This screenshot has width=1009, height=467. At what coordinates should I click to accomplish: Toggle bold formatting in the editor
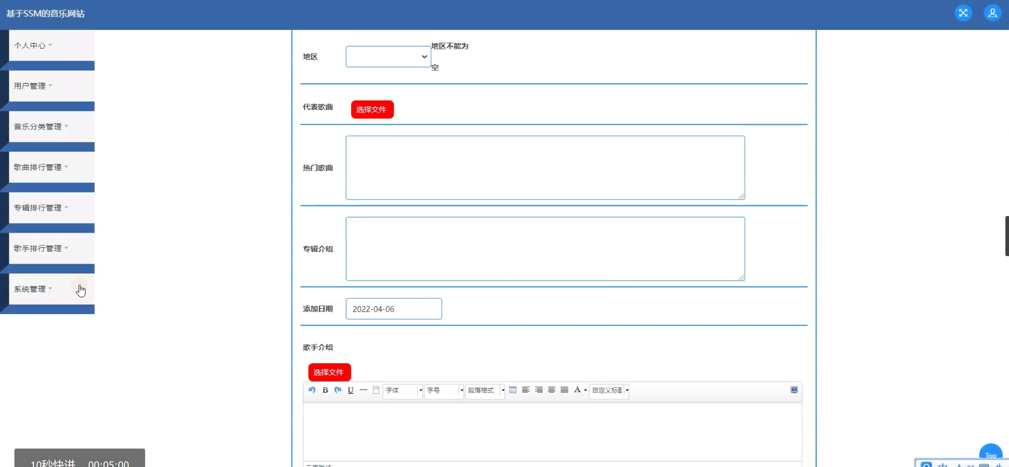(325, 390)
